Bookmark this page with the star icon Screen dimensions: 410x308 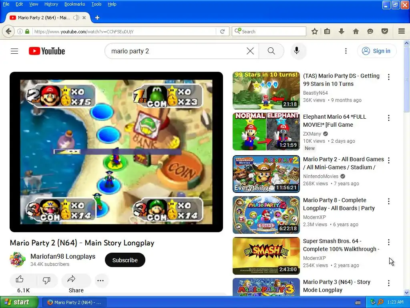coord(315,31)
